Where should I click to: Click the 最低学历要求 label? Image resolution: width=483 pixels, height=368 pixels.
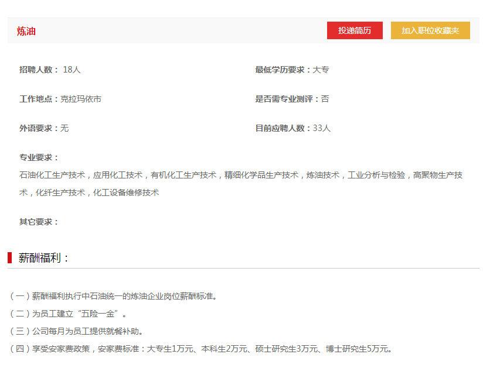click(283, 70)
